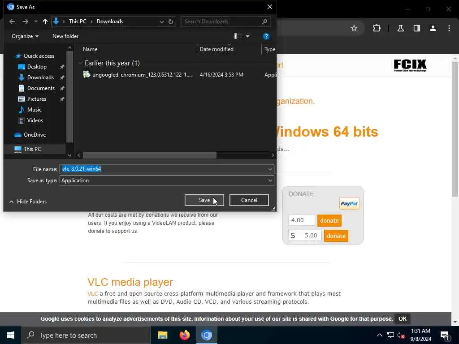Cancel the Save As dialog

tap(249, 200)
